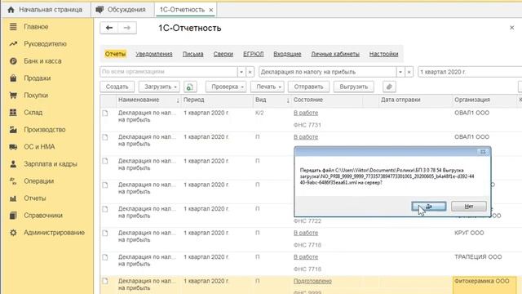Click the Выгрузить button

[353, 87]
